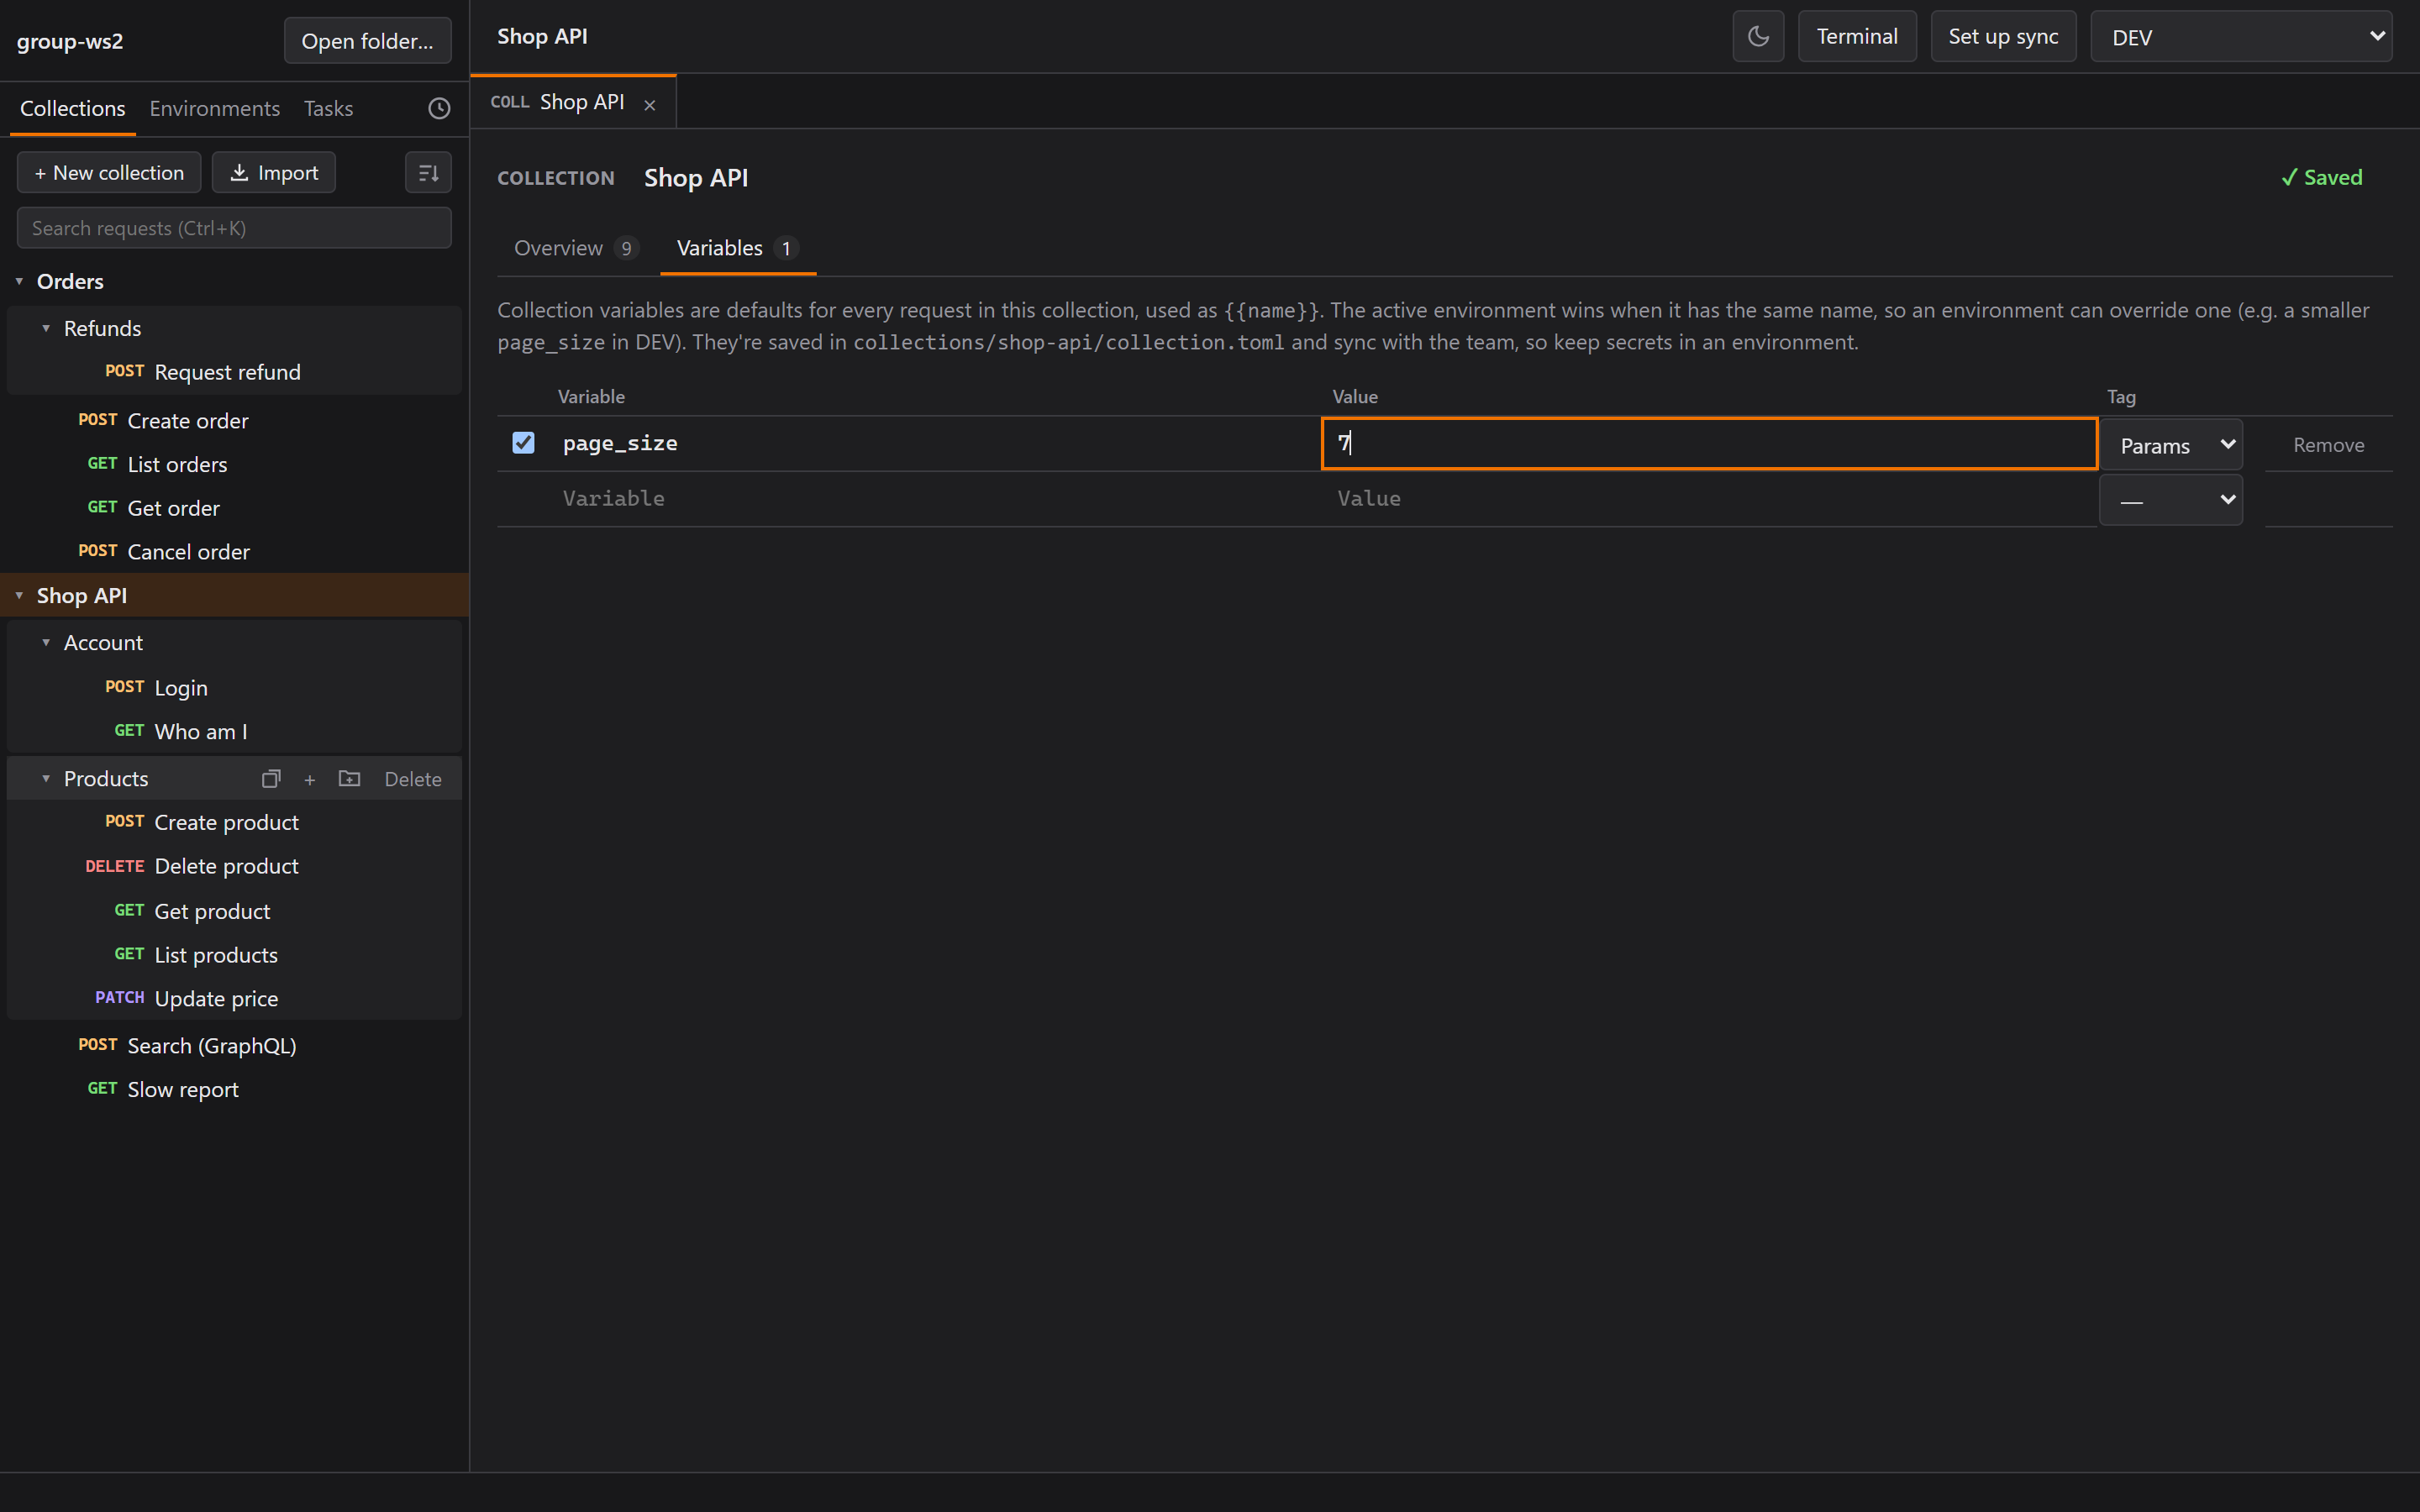Click the Open folder button

367,41
